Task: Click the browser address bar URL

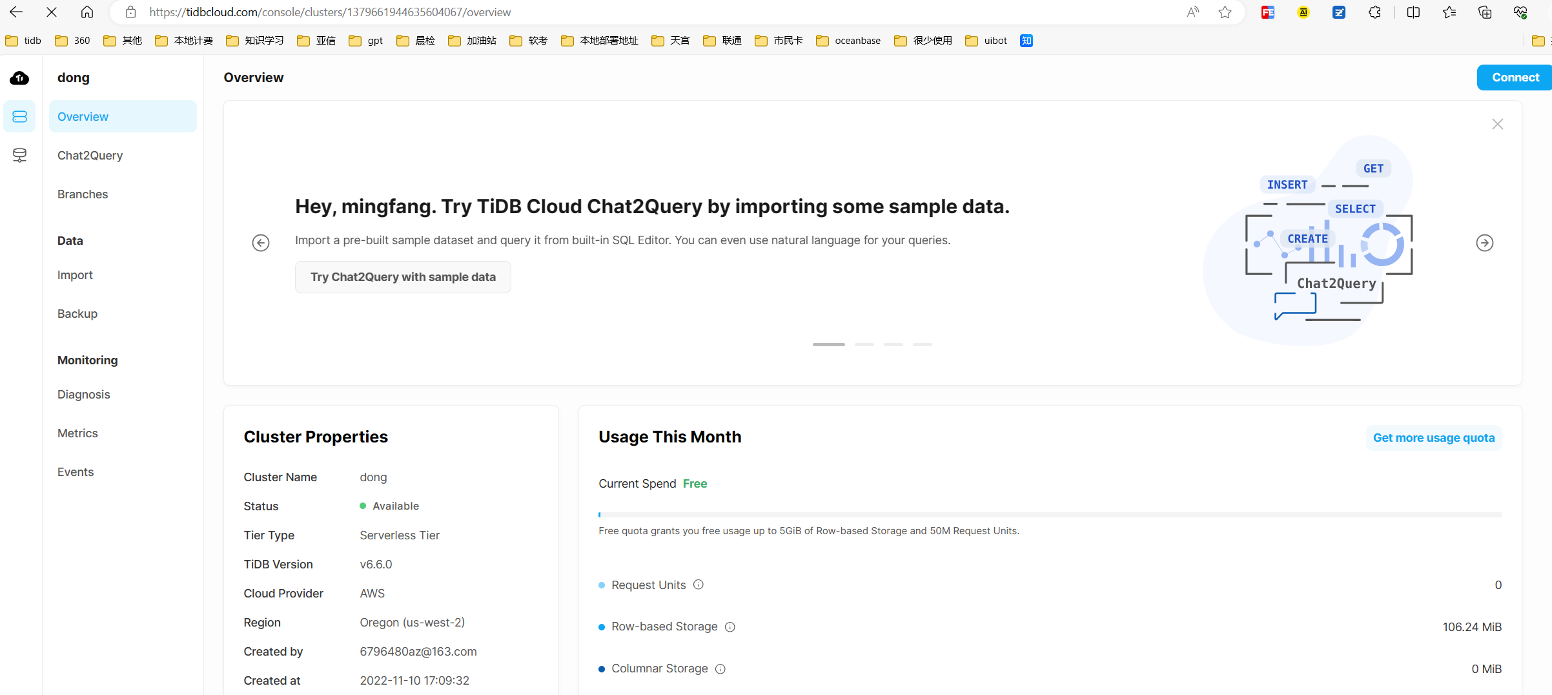Action: click(329, 12)
